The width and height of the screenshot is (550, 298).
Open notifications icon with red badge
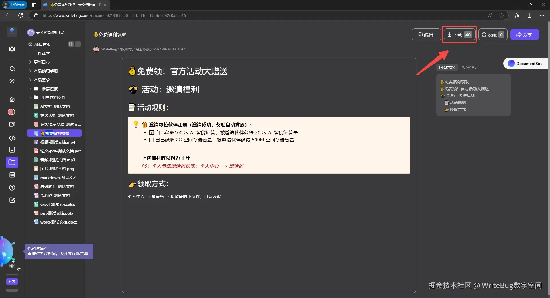click(x=12, y=112)
